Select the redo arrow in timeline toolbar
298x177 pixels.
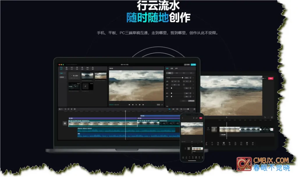(68, 109)
